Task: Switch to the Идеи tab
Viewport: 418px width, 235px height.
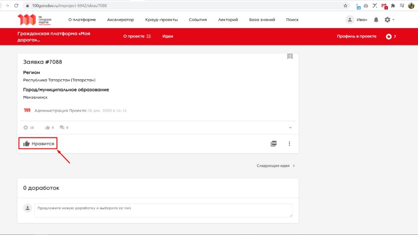Action: point(168,36)
